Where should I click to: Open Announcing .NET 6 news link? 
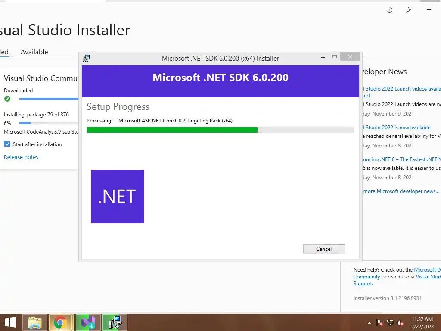(402, 159)
